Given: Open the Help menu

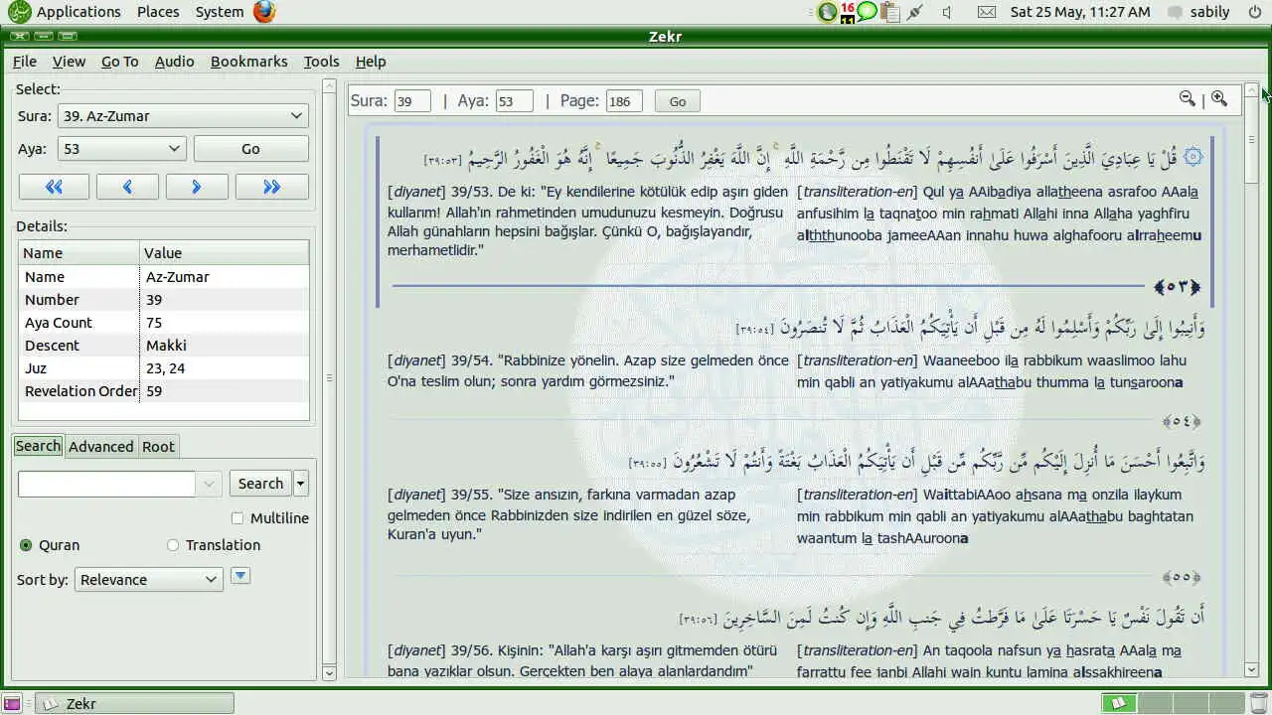Looking at the screenshot, I should (x=371, y=62).
